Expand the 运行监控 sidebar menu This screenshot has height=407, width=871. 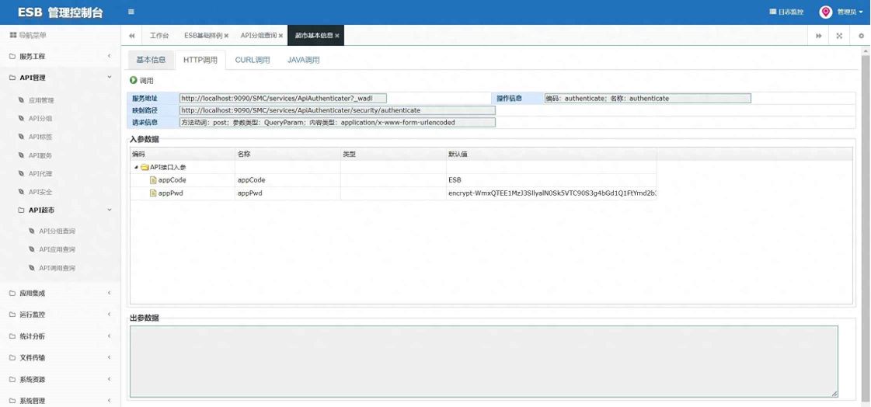(60, 315)
